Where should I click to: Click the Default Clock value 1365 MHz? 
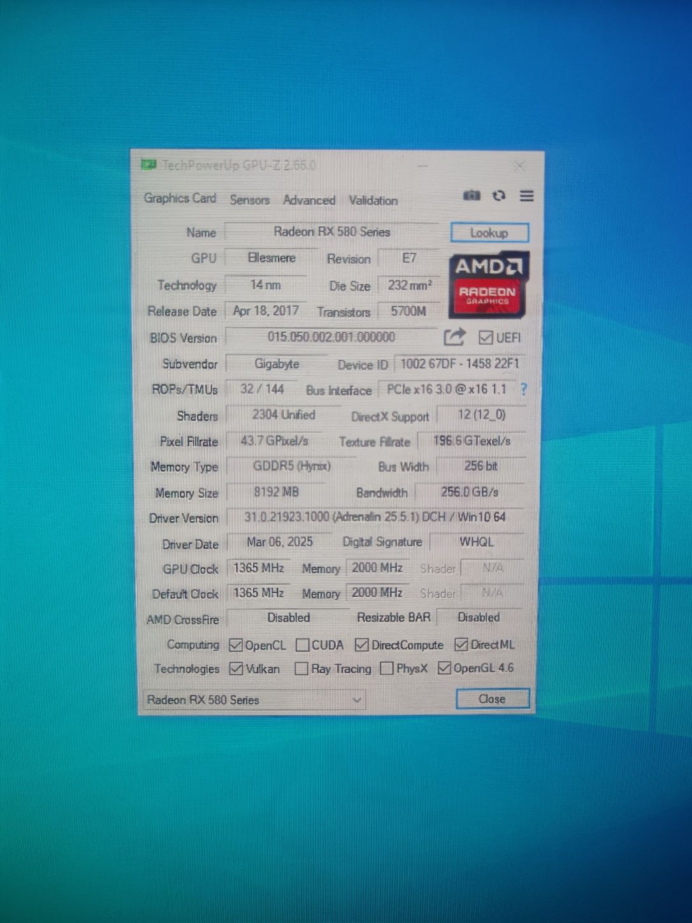259,593
